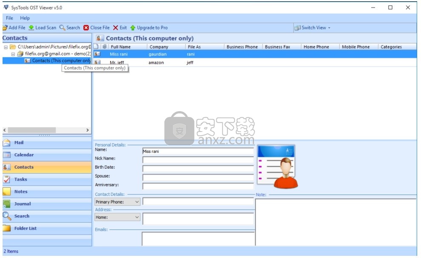Click the Contacts header icon in right pane
The height and width of the screenshot is (258, 421).
pos(100,38)
